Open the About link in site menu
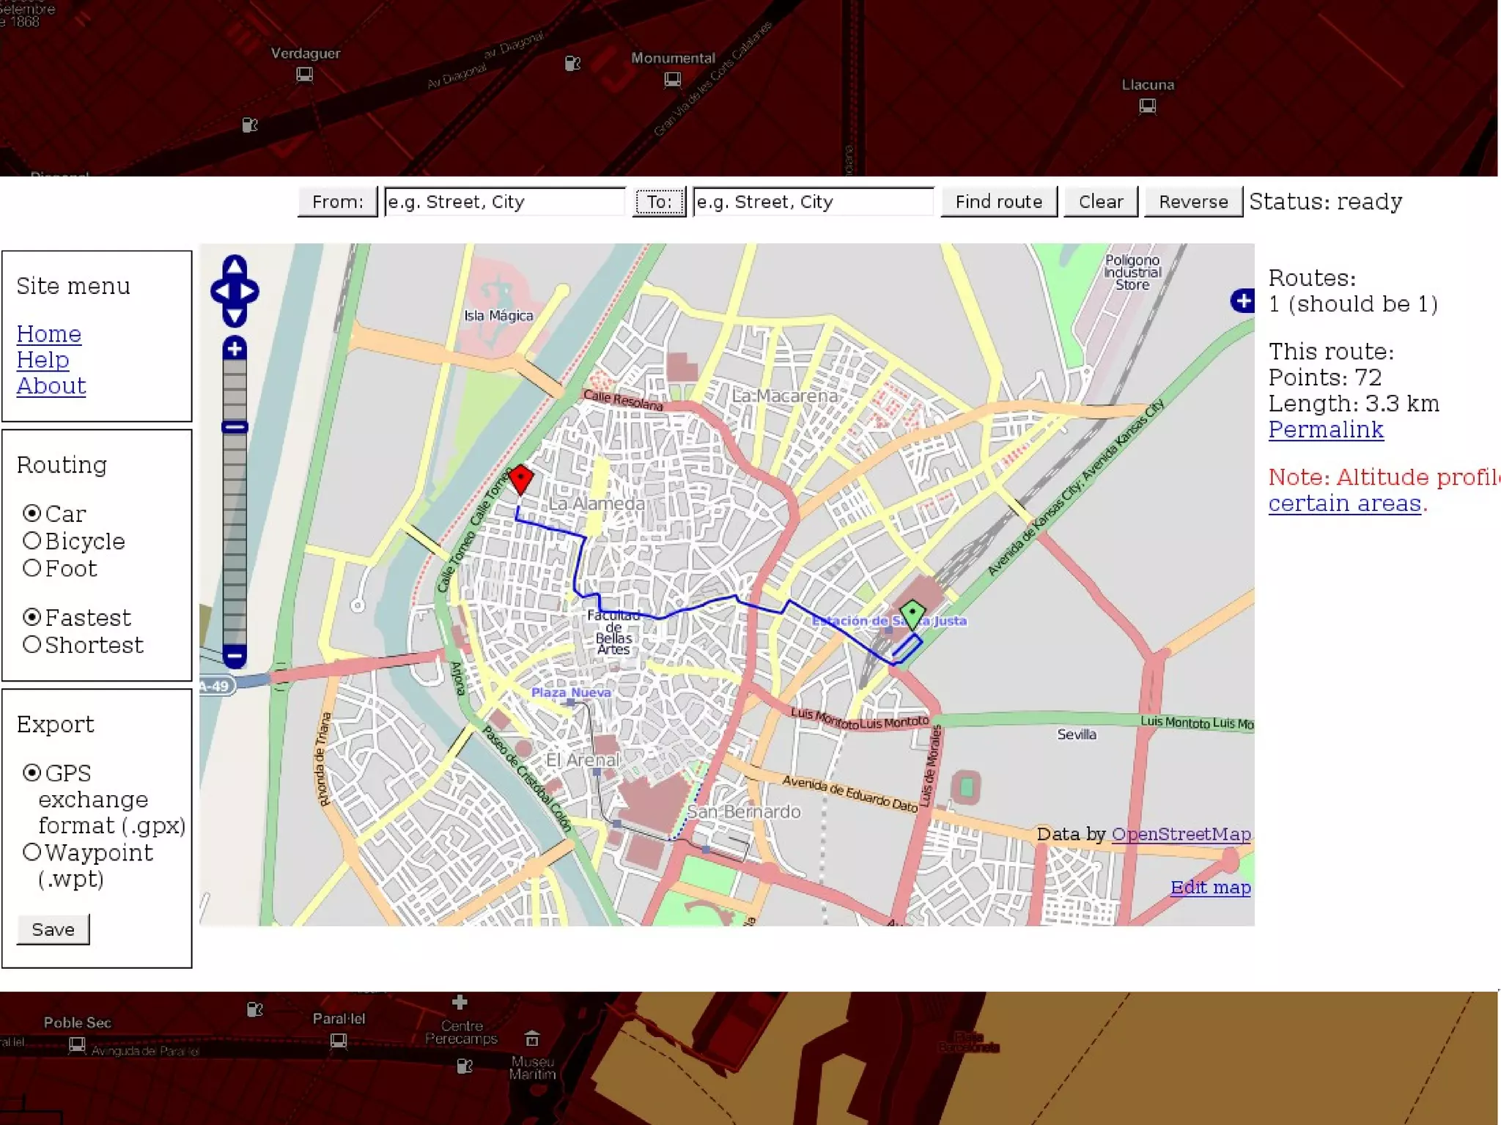Image resolution: width=1501 pixels, height=1125 pixels. (51, 386)
